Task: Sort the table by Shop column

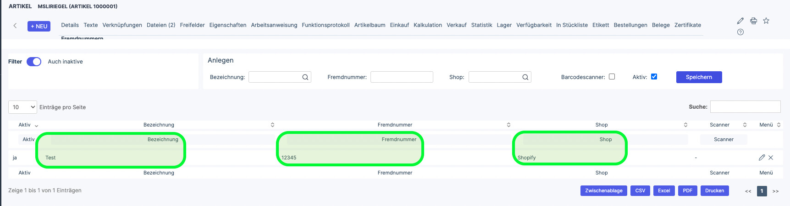Action: tap(602, 125)
